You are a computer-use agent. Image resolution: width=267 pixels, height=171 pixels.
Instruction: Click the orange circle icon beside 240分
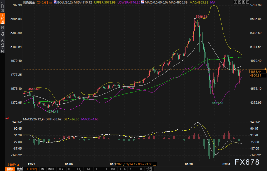(x=50, y=2)
